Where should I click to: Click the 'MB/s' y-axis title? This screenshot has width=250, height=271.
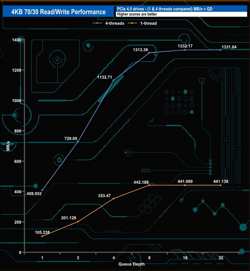8,146
